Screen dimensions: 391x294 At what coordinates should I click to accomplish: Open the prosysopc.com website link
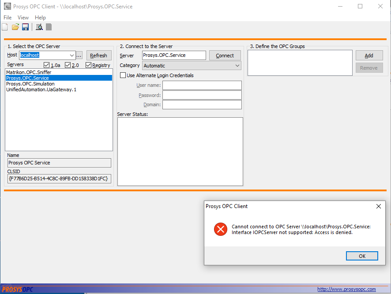[346, 289]
